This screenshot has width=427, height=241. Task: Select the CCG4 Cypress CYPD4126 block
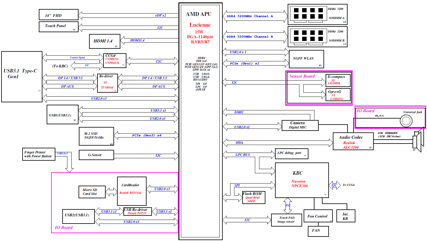pos(115,60)
